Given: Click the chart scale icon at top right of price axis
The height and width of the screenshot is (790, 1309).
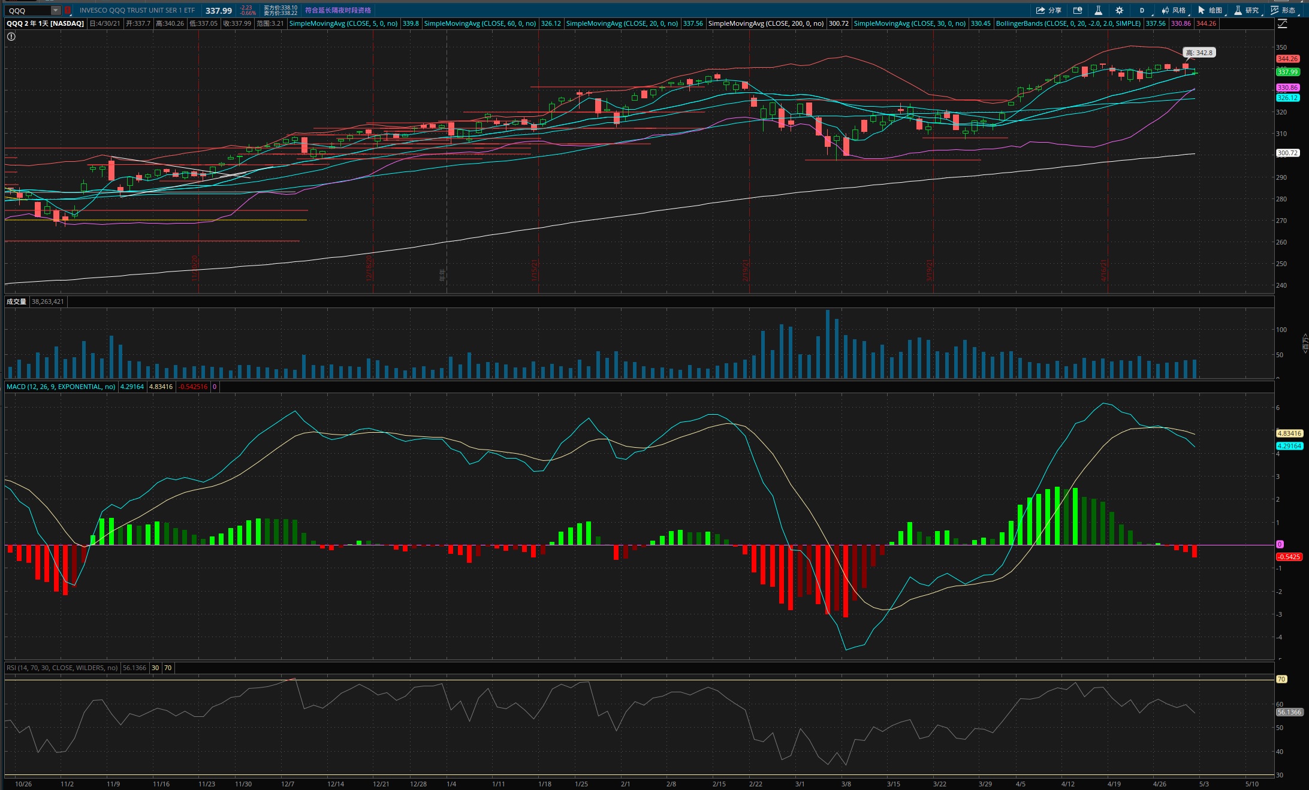Looking at the screenshot, I should [1282, 24].
